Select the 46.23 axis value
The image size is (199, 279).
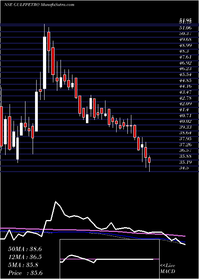click(x=185, y=69)
